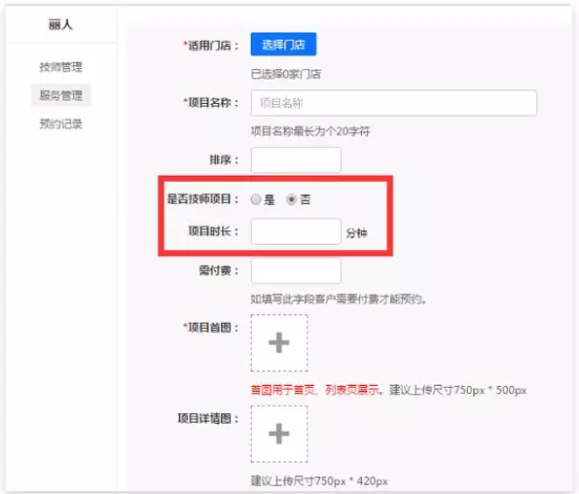Image resolution: width=579 pixels, height=494 pixels.
Task: Select the 丽人 header in sidebar
Action: 60,24
